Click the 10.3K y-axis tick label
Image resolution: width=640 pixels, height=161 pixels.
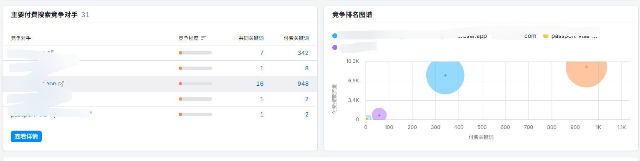point(352,61)
